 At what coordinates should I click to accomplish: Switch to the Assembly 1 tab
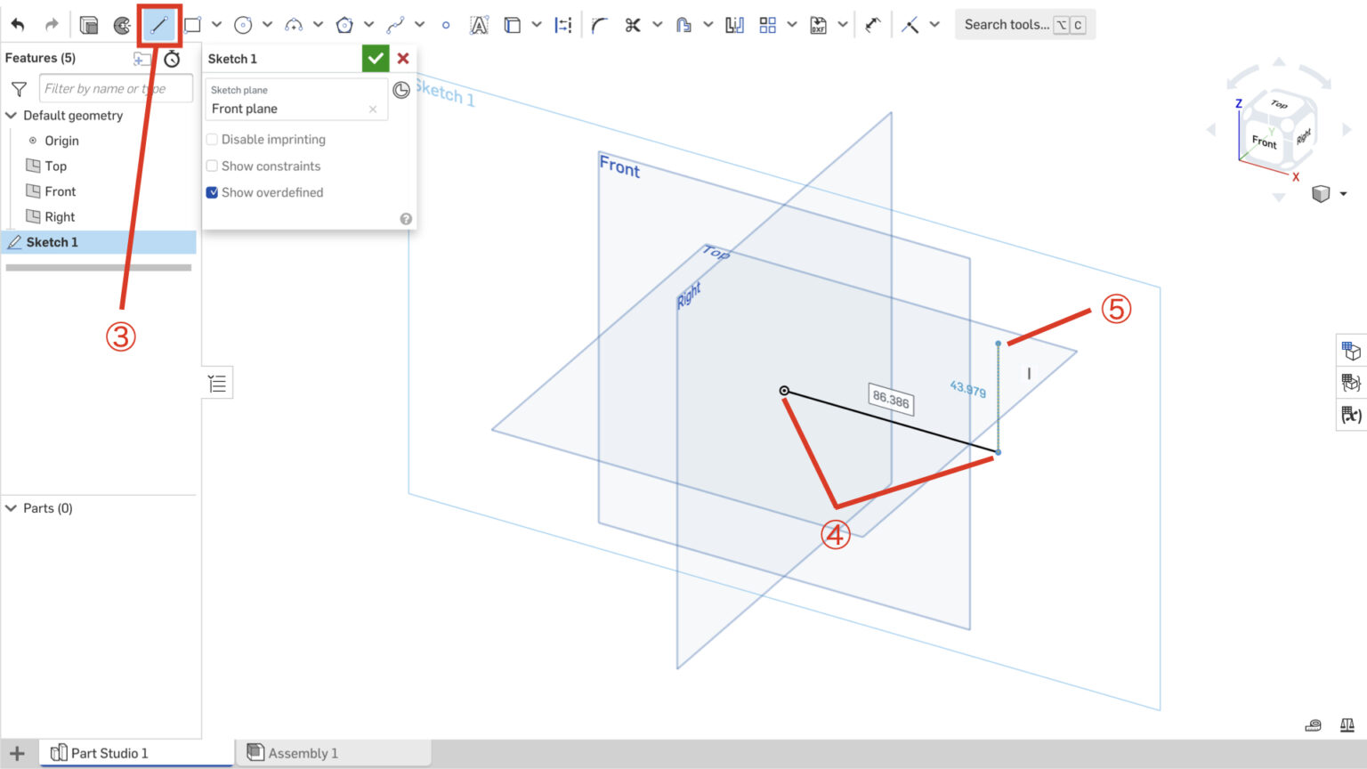[x=303, y=752]
